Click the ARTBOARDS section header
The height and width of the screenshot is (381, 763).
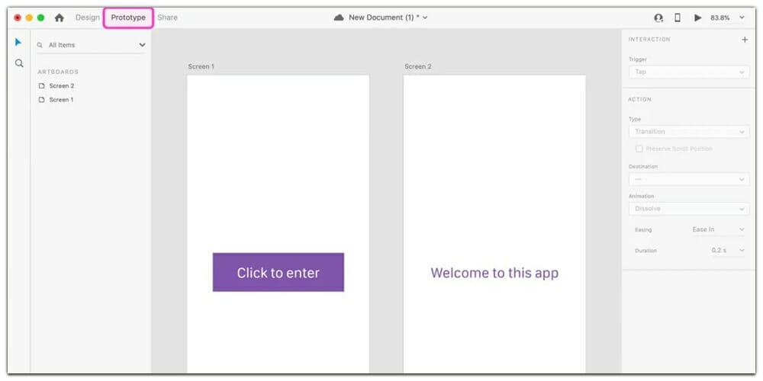[58, 72]
